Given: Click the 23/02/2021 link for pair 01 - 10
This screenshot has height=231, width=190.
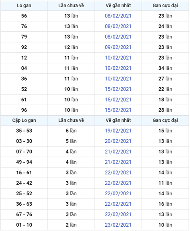Looking at the screenshot, I should [x=118, y=225].
